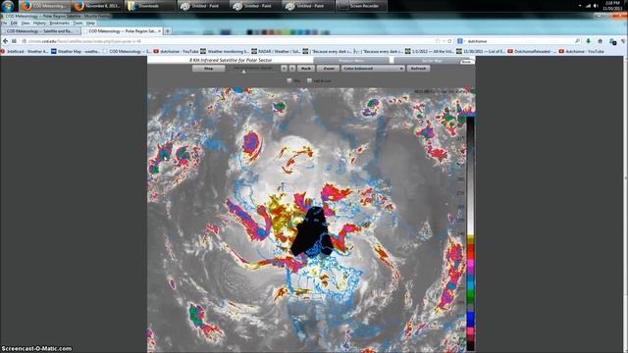Switch to COD Meteorology Firefox taskbar item
The height and width of the screenshot is (353, 628).
click(x=46, y=6)
